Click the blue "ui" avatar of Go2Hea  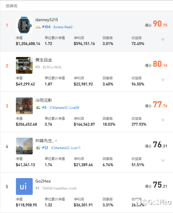pyautogui.click(x=24, y=186)
